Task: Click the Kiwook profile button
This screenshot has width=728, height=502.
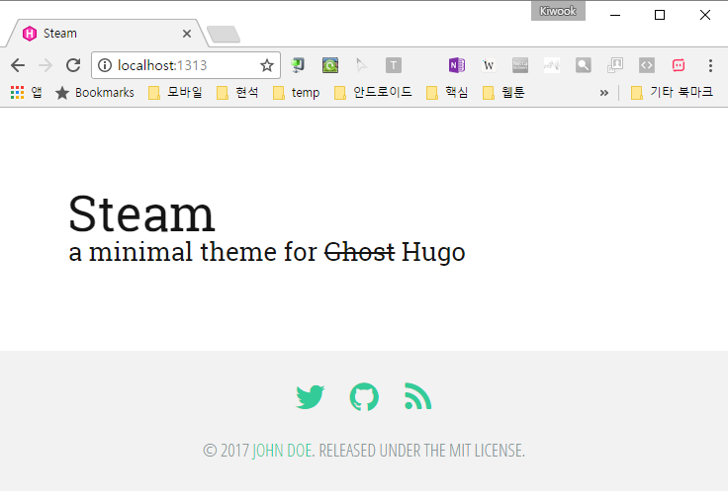Action: [x=558, y=11]
